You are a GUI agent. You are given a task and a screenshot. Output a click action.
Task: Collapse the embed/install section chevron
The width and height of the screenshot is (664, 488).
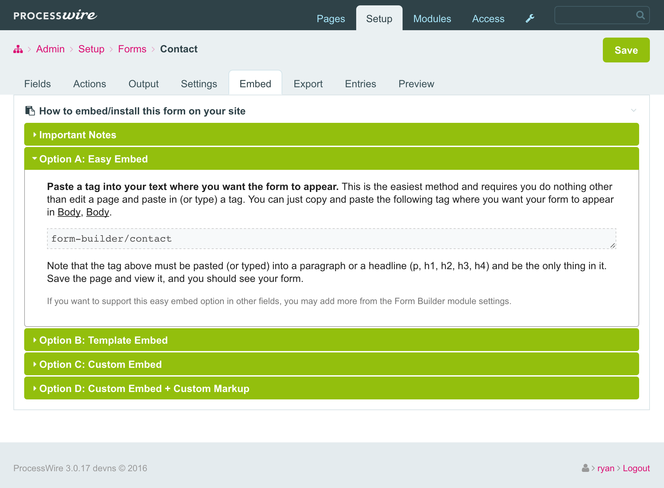[x=634, y=110]
